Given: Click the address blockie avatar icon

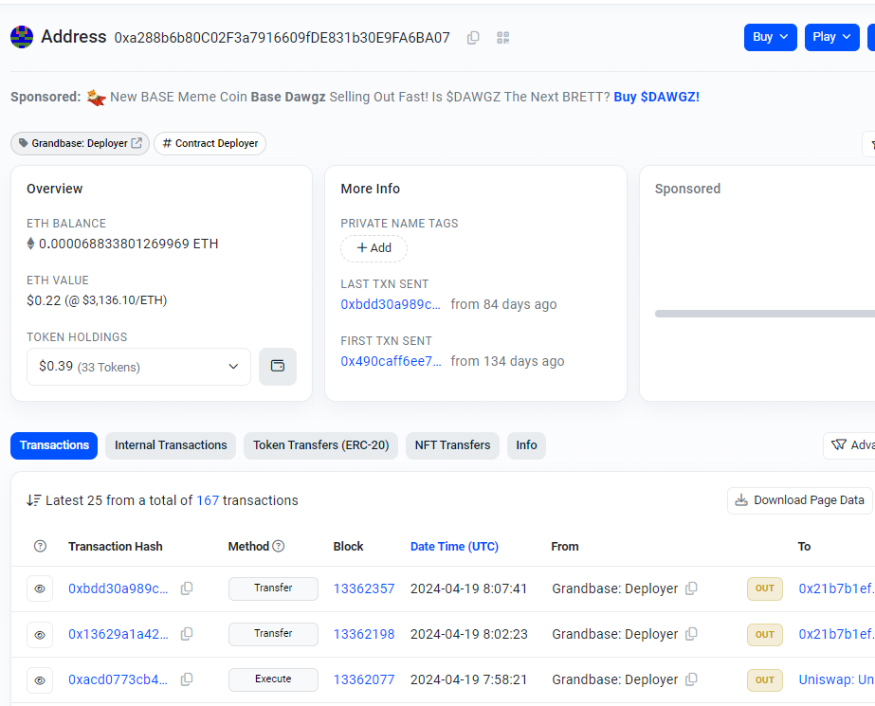Looking at the screenshot, I should coord(22,37).
